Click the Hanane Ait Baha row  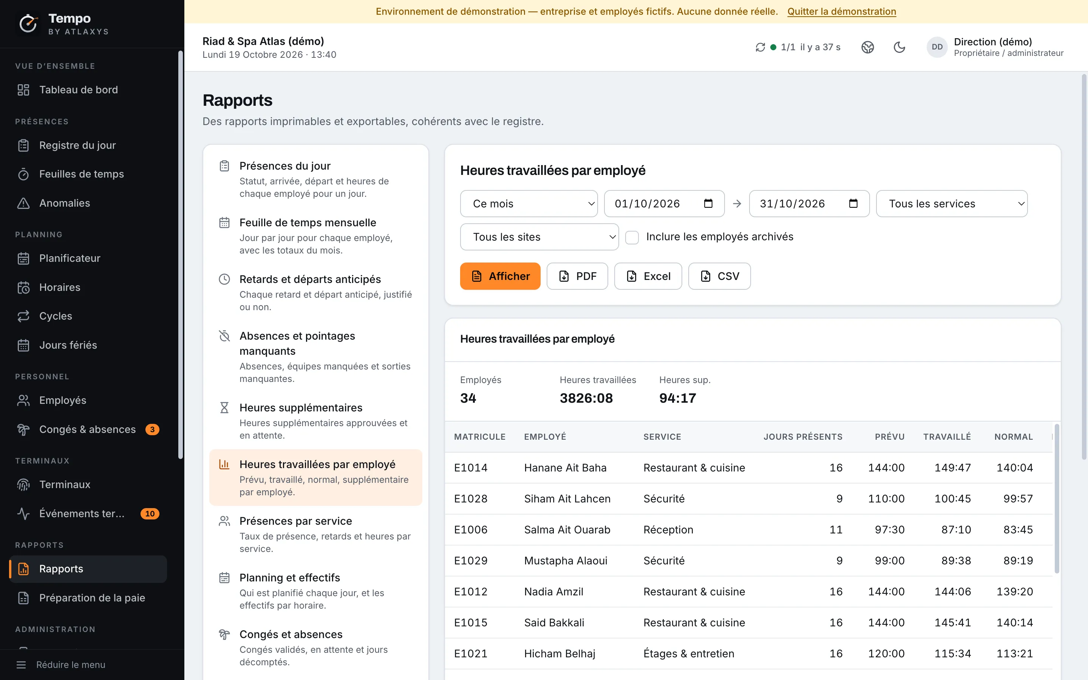coord(748,468)
